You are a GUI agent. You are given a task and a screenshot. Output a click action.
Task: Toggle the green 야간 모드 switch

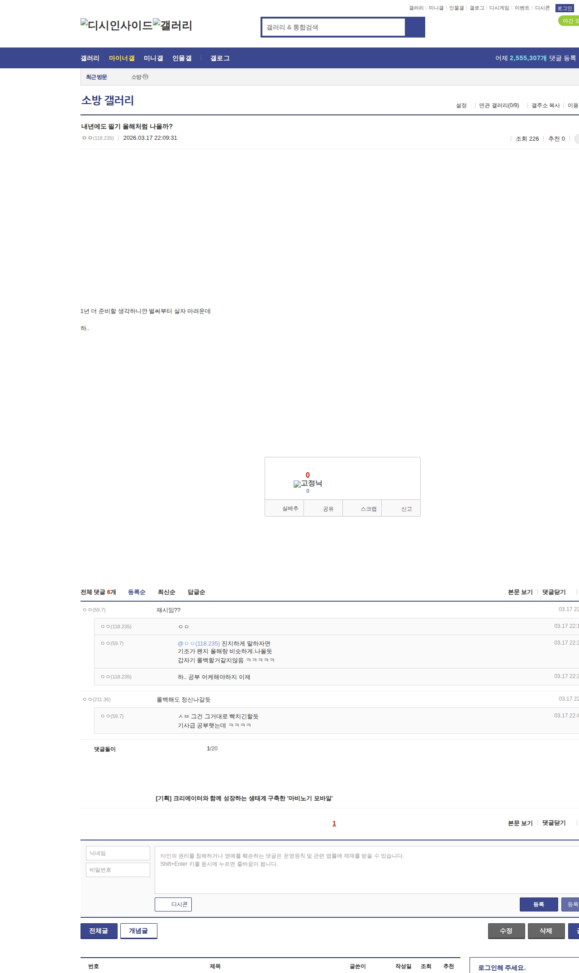point(569,21)
